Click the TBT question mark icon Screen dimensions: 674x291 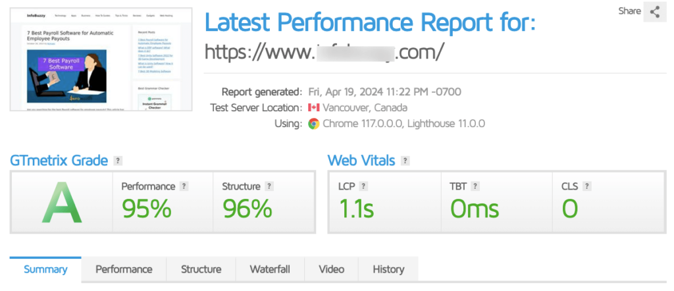pyautogui.click(x=475, y=186)
